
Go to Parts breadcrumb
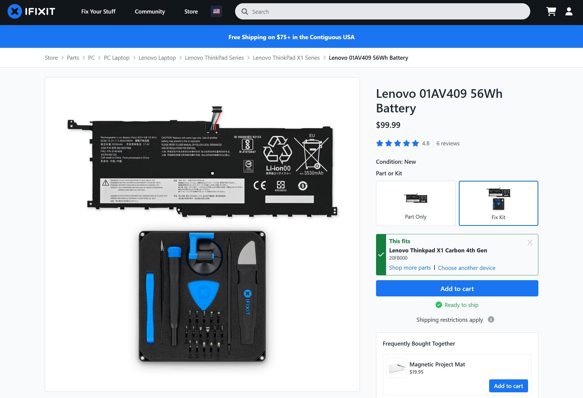tap(73, 58)
